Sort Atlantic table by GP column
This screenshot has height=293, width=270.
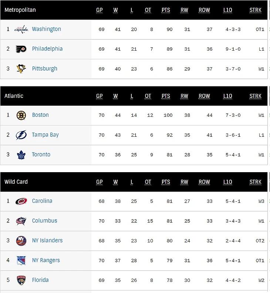(99, 96)
